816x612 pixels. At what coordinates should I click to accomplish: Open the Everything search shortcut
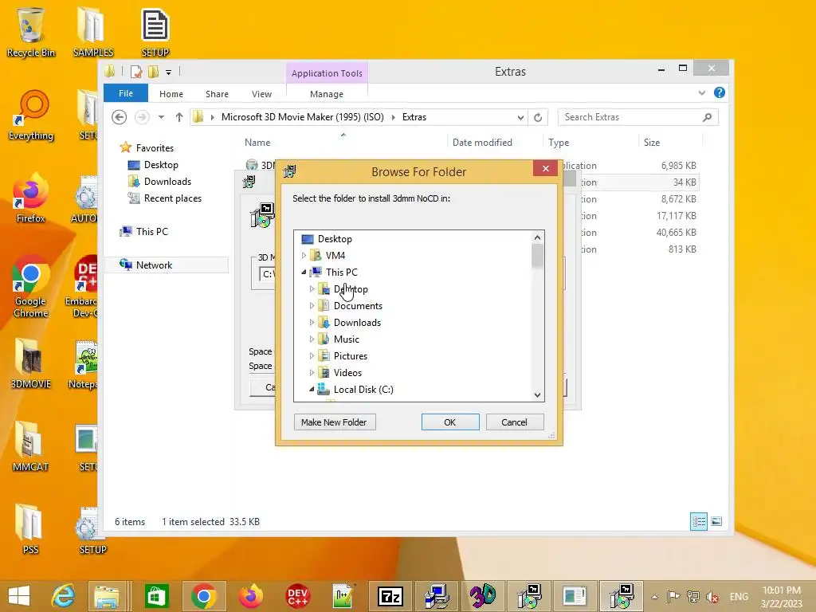tap(31, 116)
